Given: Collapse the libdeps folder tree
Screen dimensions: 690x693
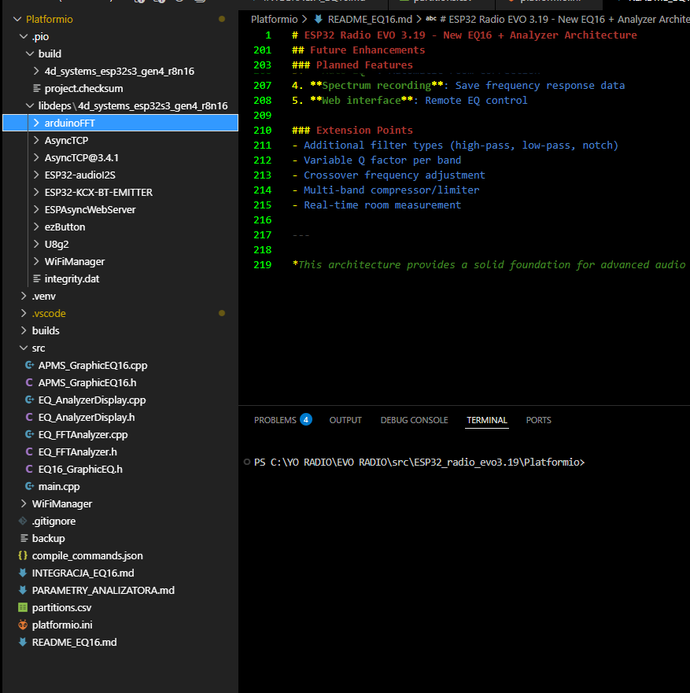Looking at the screenshot, I should click(30, 105).
